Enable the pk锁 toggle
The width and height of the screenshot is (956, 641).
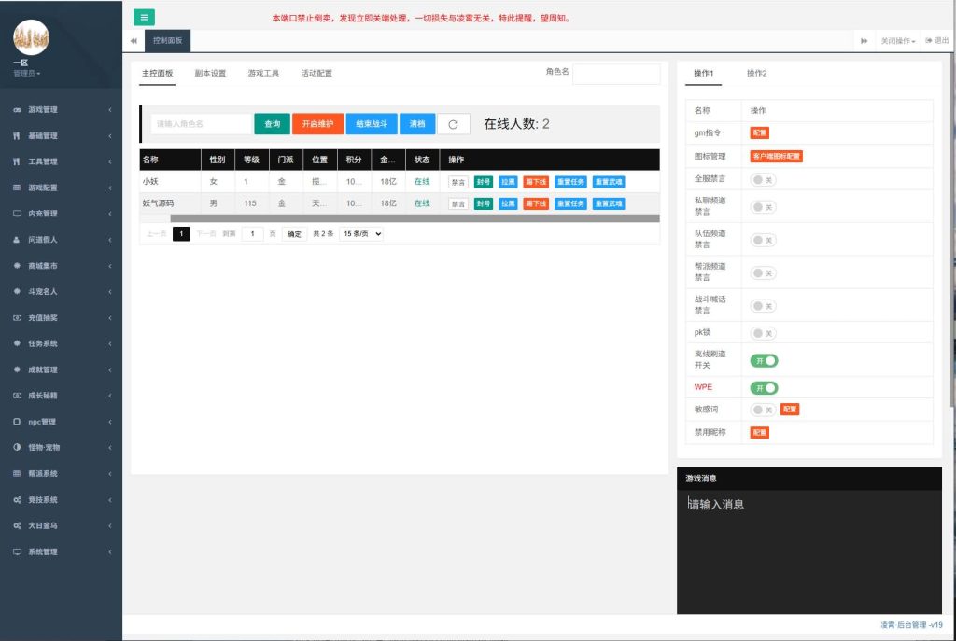click(x=764, y=333)
